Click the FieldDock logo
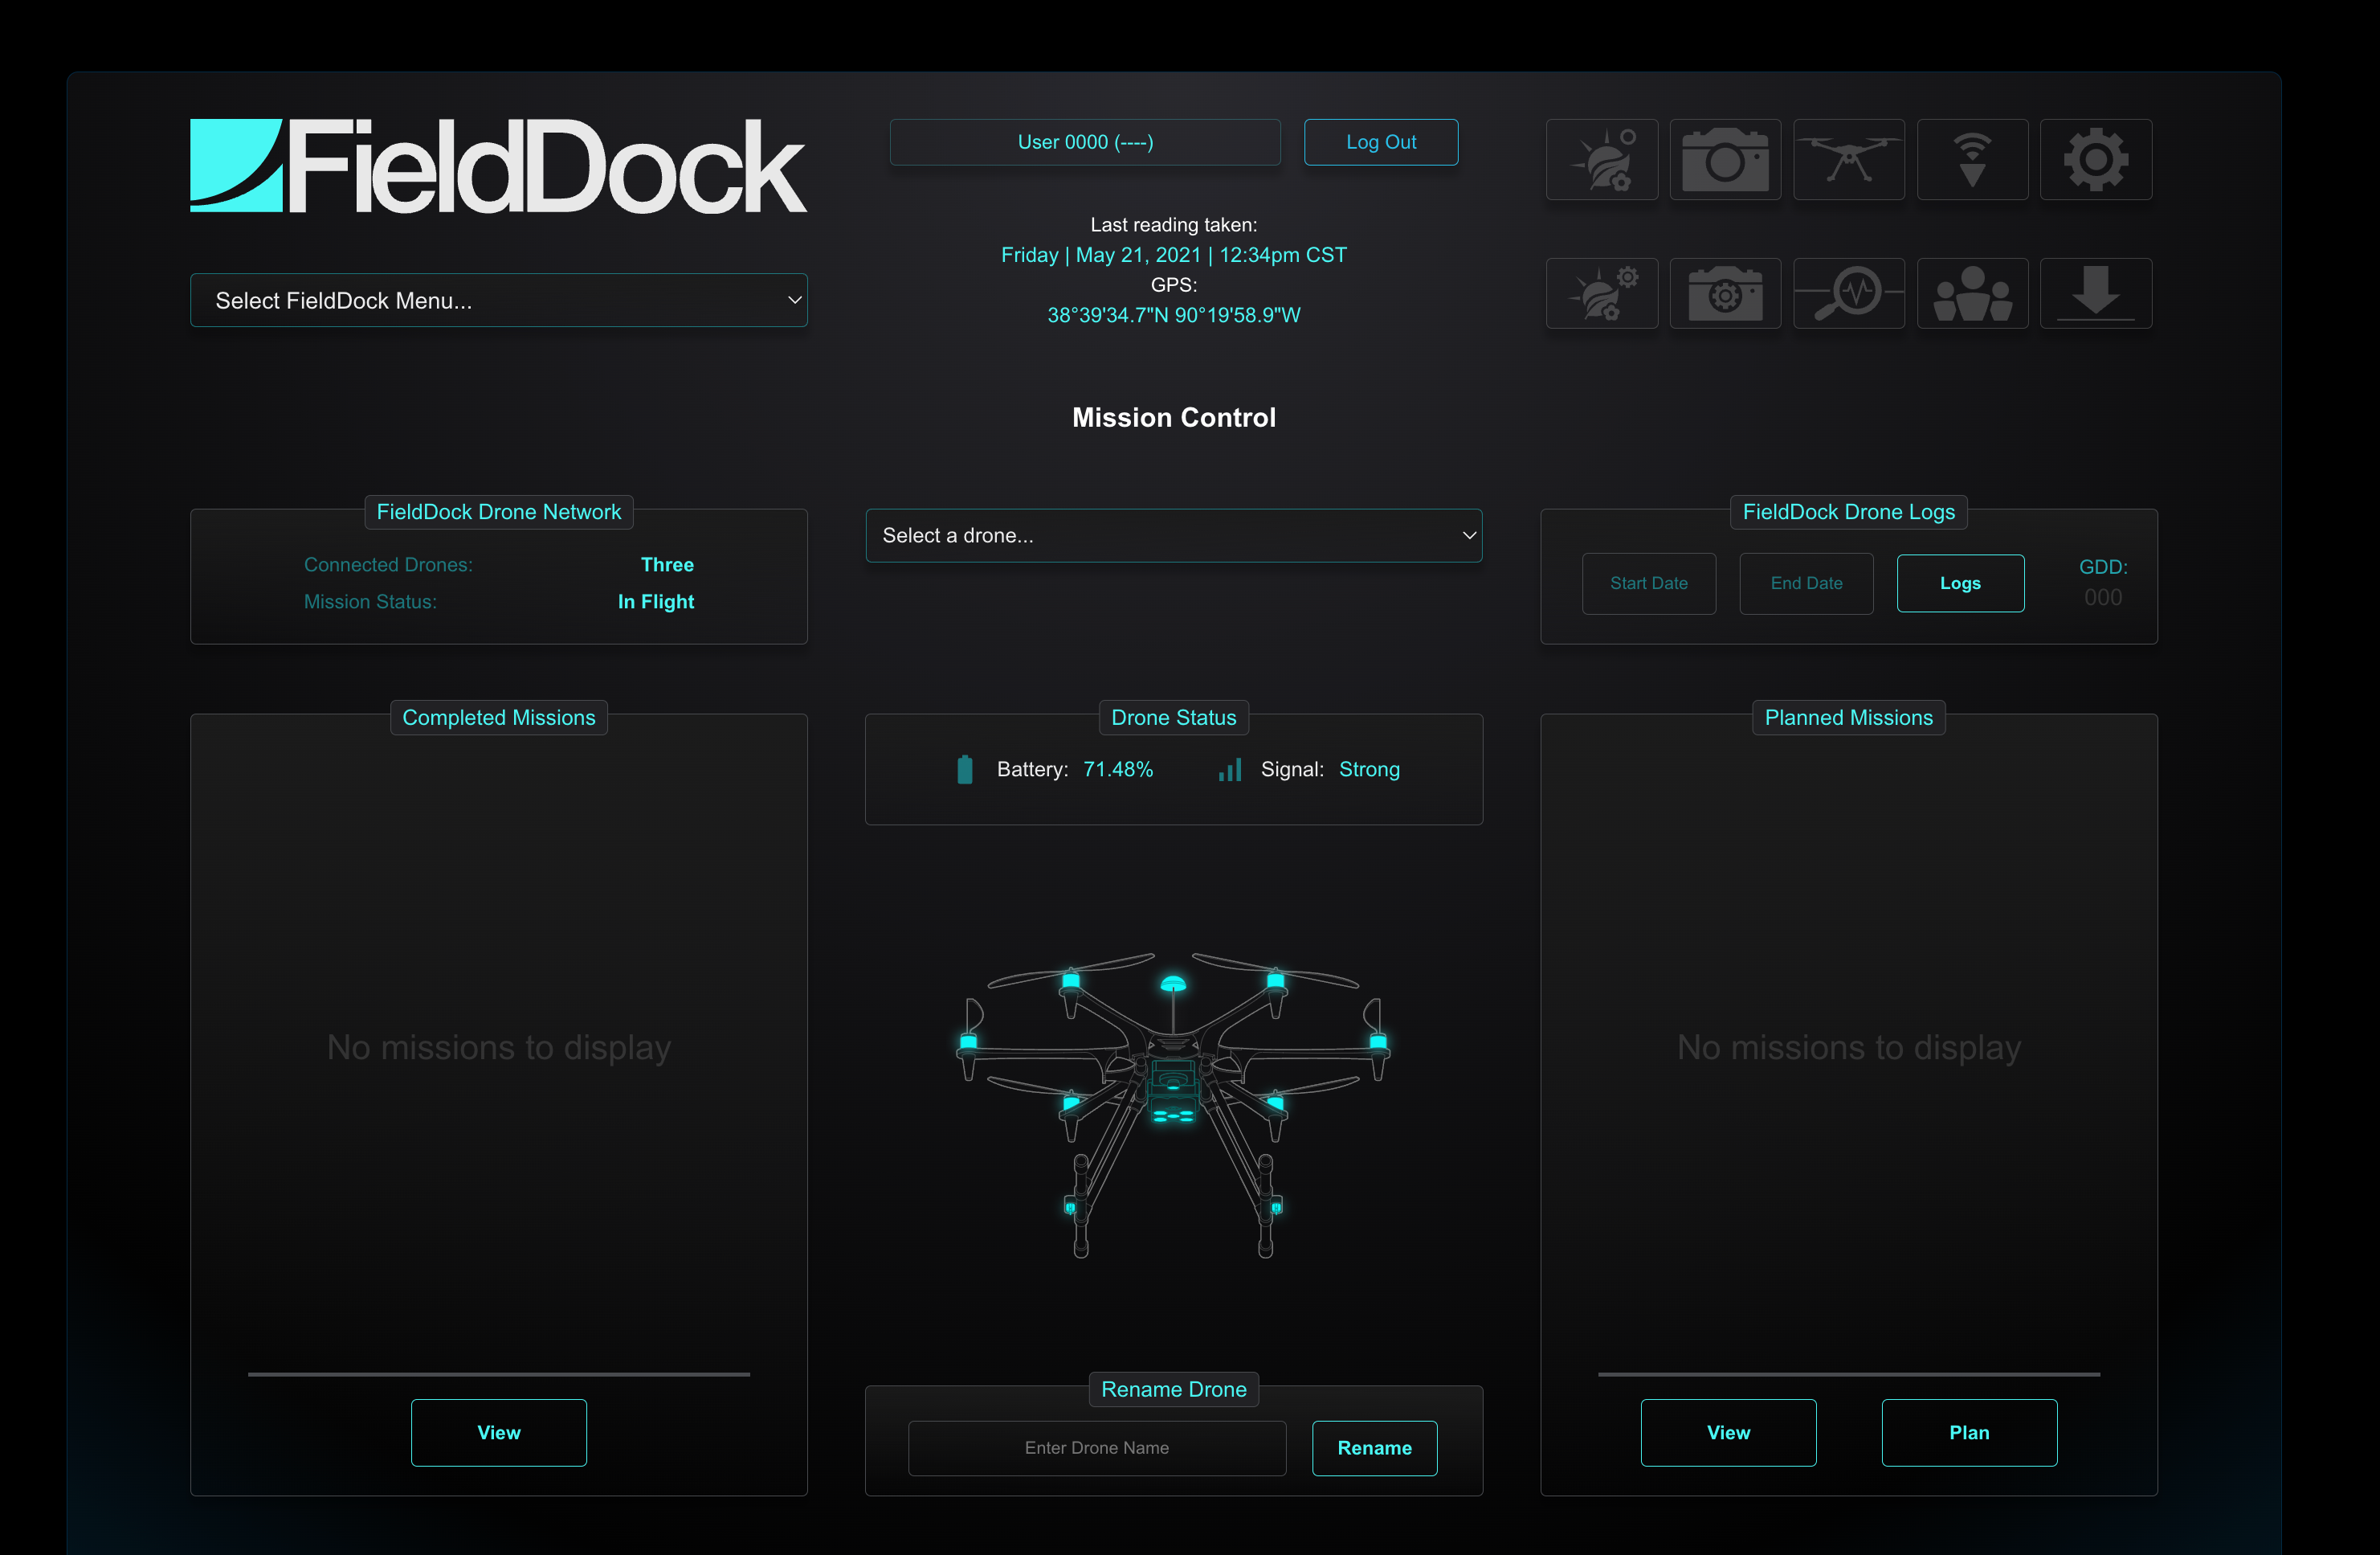 498,166
